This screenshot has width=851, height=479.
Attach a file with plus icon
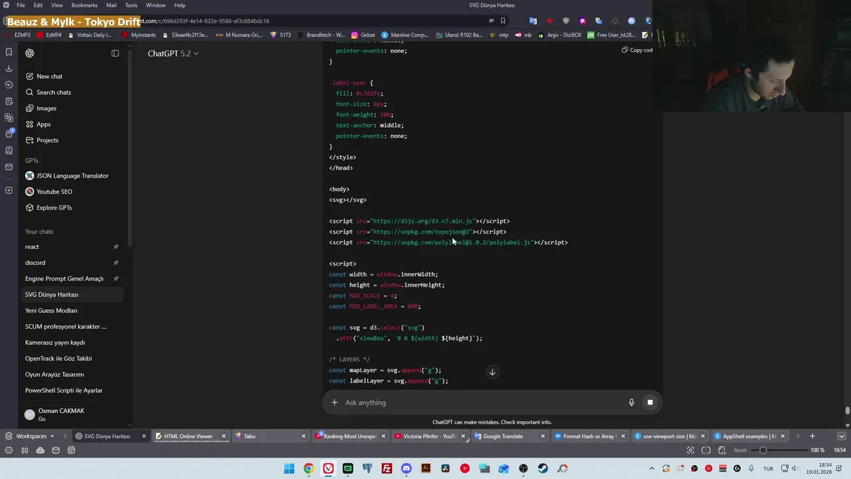coord(334,402)
